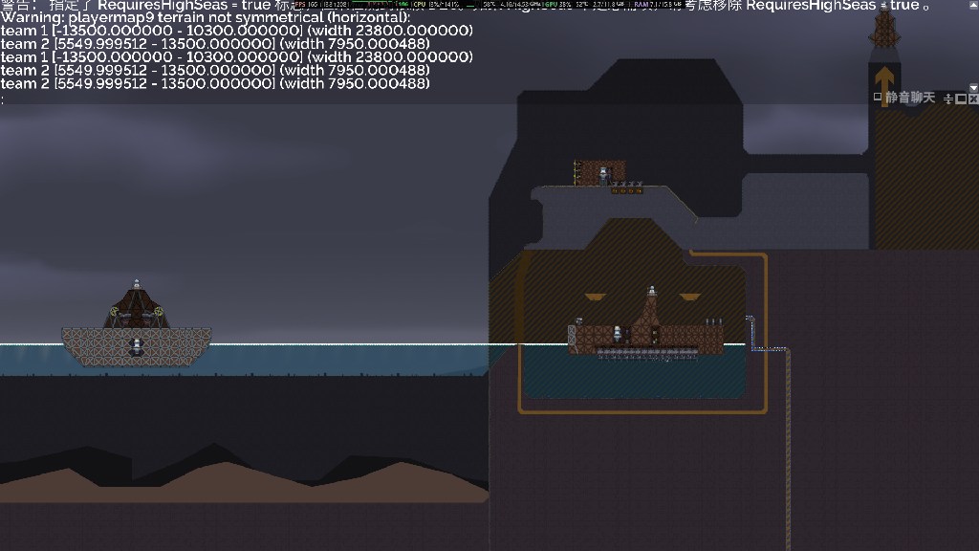Click the last 'team 2 [5549.999512' console line

point(215,84)
